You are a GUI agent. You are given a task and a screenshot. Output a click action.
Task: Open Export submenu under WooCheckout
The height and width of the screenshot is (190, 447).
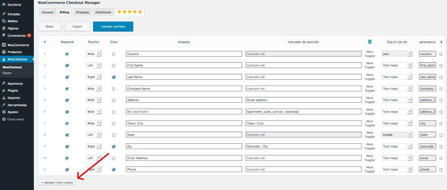(x=7, y=73)
